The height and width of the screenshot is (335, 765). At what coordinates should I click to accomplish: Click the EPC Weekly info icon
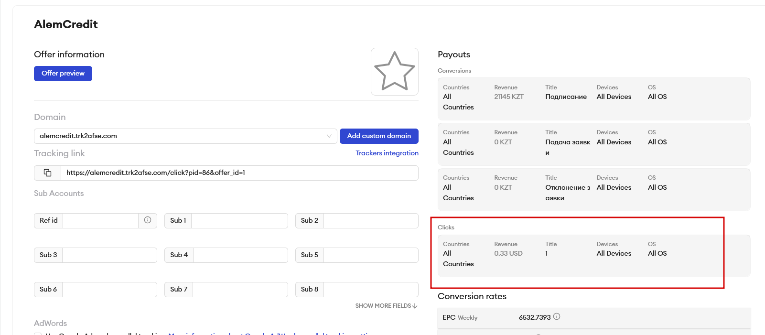(557, 317)
